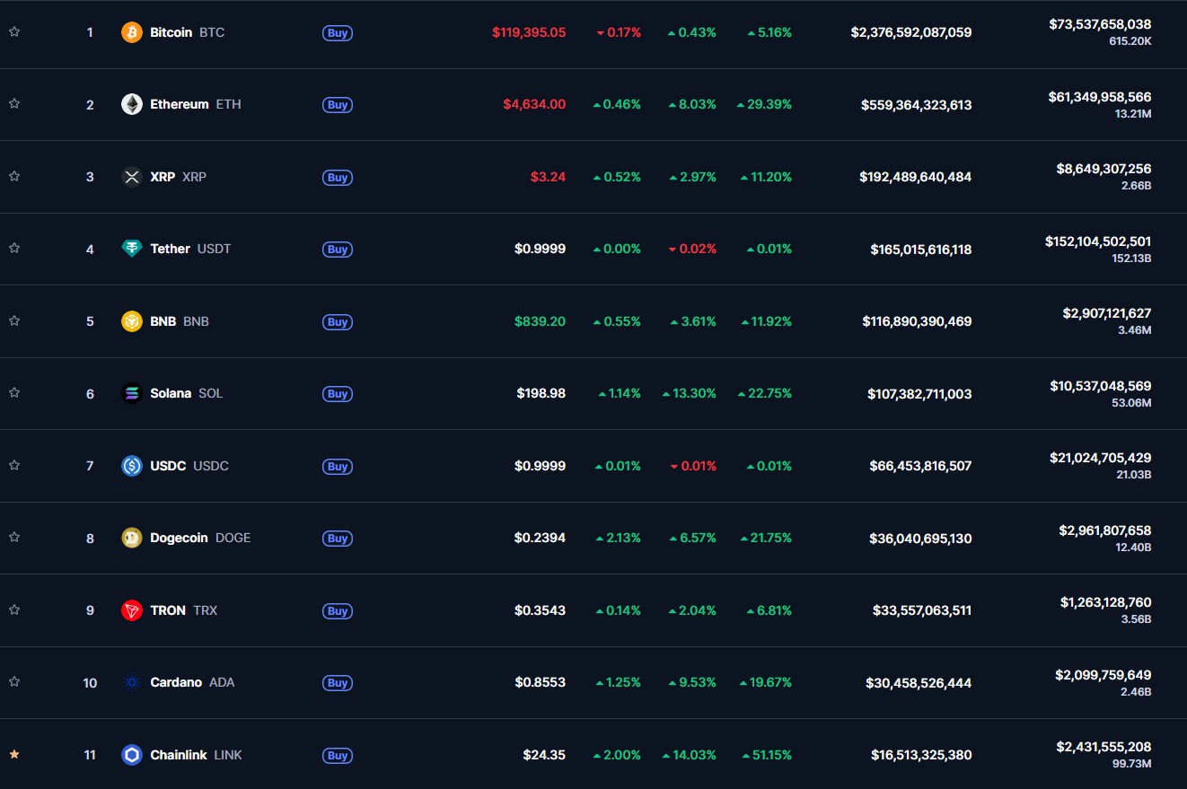Image resolution: width=1187 pixels, height=789 pixels.
Task: Buy Dogecoin using its Buy button
Action: point(338,539)
